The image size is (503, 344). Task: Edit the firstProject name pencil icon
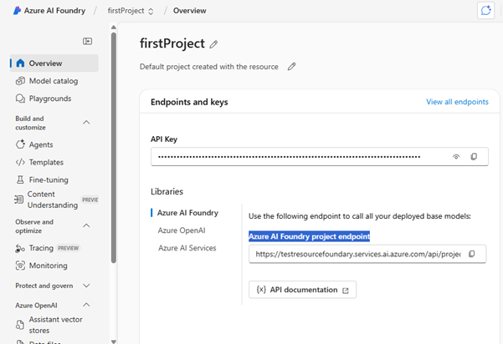point(213,44)
